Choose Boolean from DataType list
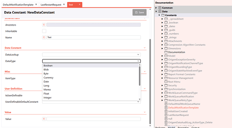232x128 pixels. tap(91, 65)
